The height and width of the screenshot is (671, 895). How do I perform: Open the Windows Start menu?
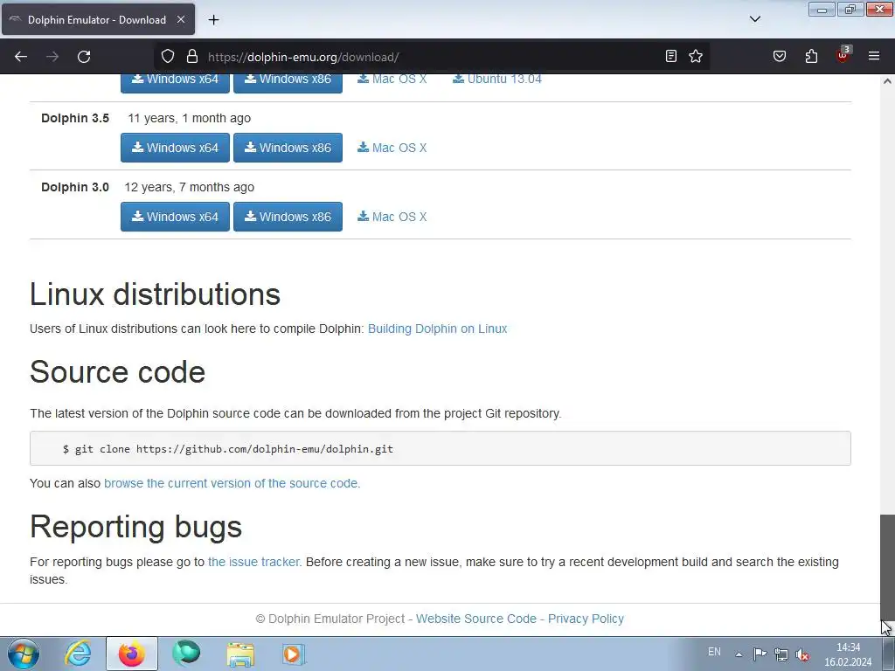[24, 654]
